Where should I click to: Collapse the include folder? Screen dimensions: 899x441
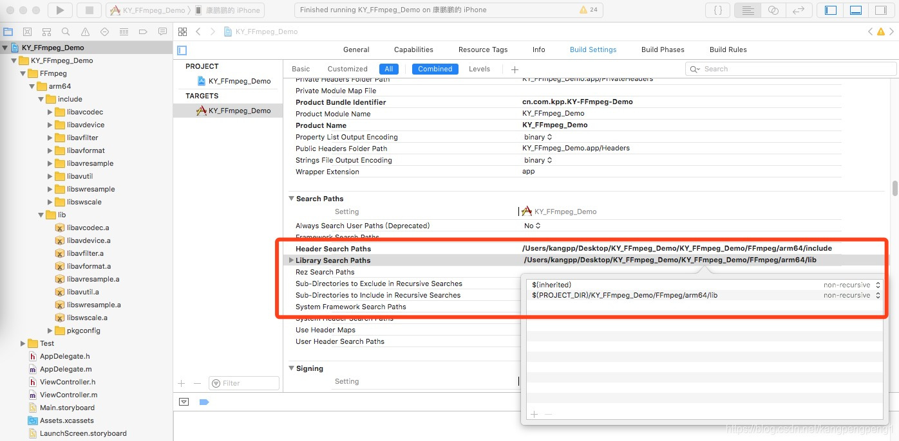(42, 99)
